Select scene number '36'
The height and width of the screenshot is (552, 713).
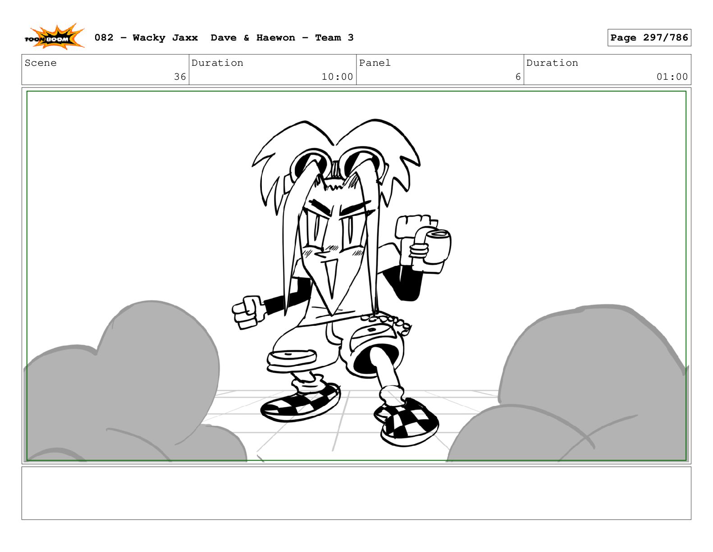[180, 77]
